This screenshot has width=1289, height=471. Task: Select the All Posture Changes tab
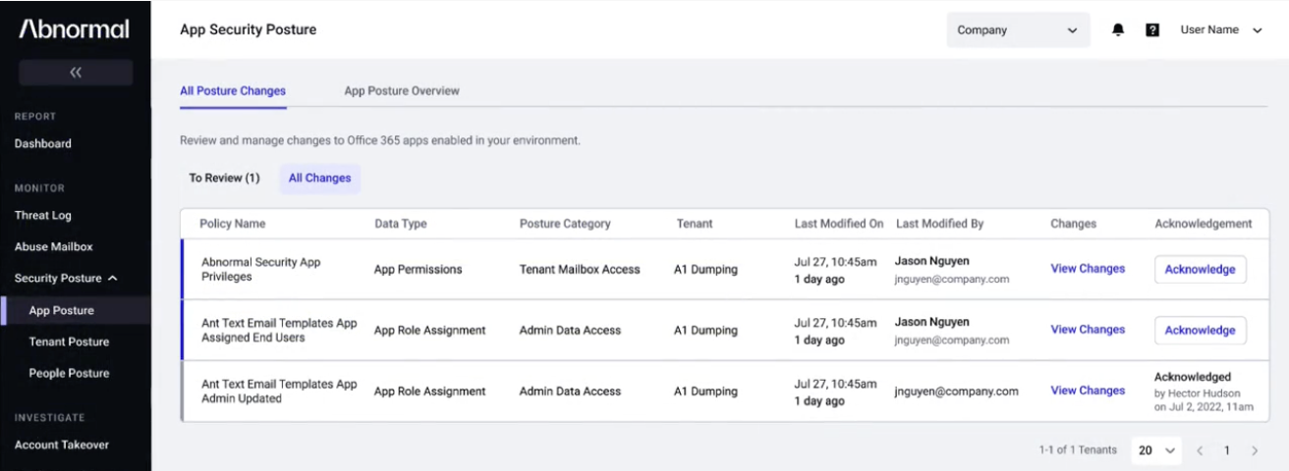(233, 91)
